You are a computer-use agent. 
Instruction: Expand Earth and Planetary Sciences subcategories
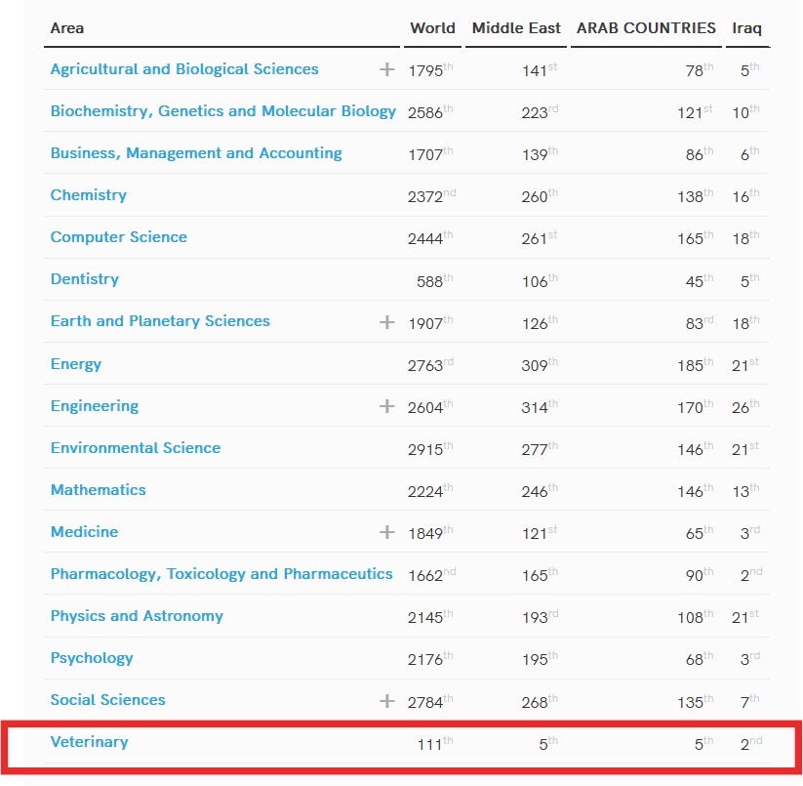pyautogui.click(x=387, y=321)
